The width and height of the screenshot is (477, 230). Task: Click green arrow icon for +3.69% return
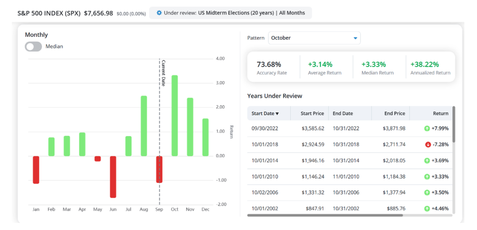(x=427, y=160)
